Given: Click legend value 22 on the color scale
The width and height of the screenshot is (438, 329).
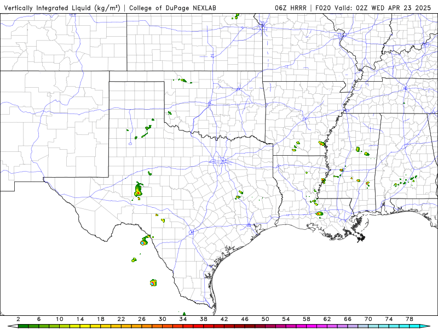Looking at the screenshot, I should [121, 319].
